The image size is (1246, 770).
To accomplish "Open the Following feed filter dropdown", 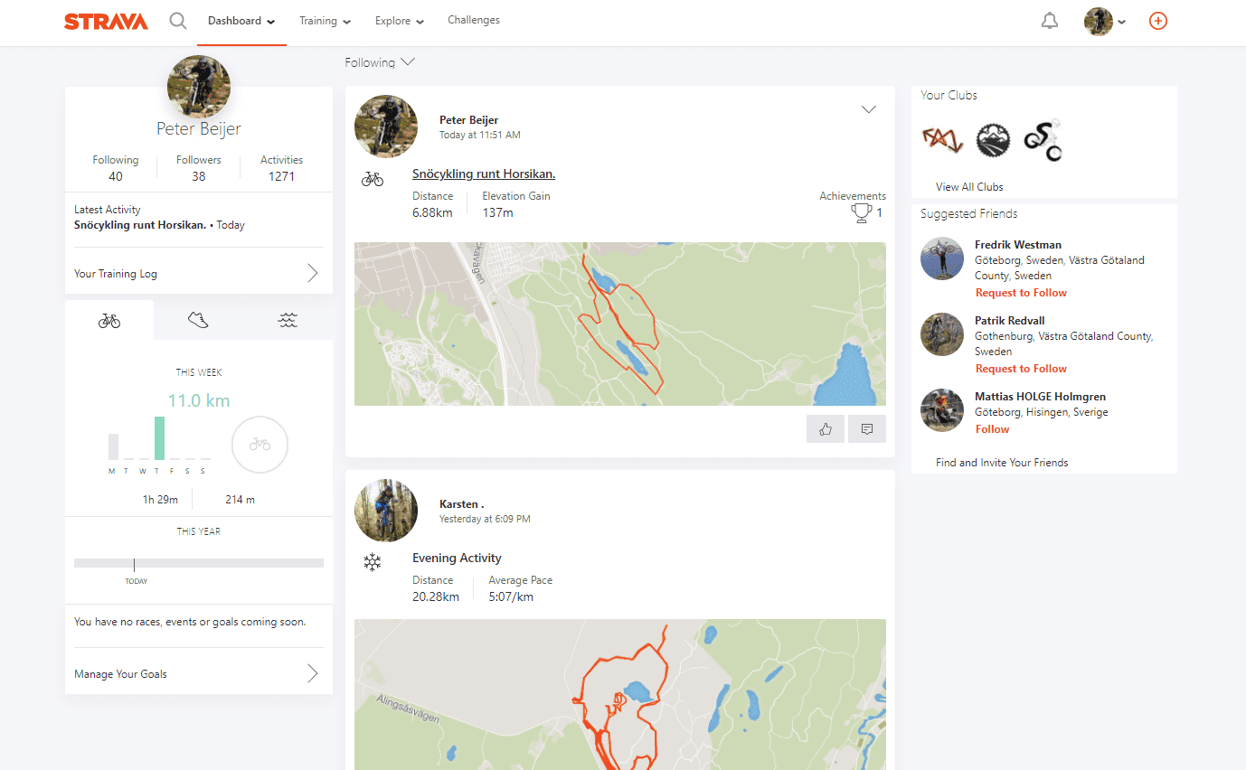I will pos(380,61).
